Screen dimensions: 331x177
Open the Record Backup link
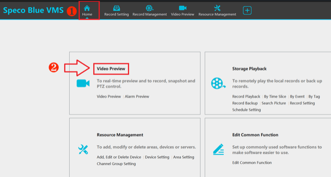pos(245,103)
